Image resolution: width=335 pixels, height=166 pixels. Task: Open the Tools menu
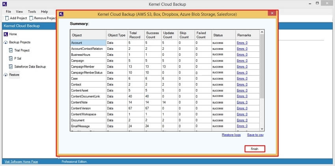32,11
